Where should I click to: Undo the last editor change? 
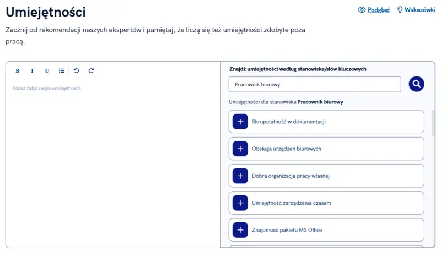pyautogui.click(x=77, y=70)
